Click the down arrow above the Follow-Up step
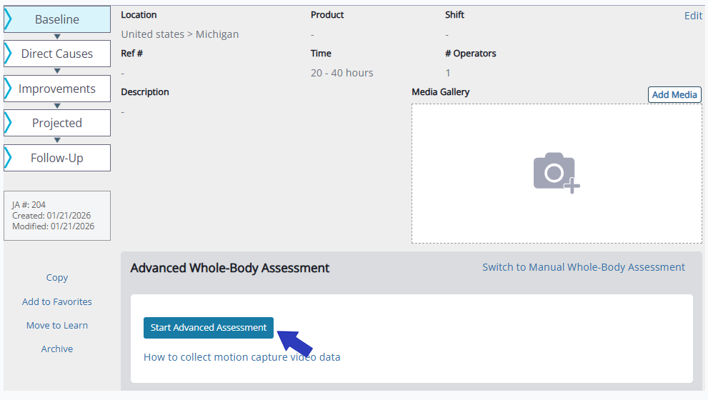Viewport: 708px width, 400px height. pyautogui.click(x=57, y=141)
